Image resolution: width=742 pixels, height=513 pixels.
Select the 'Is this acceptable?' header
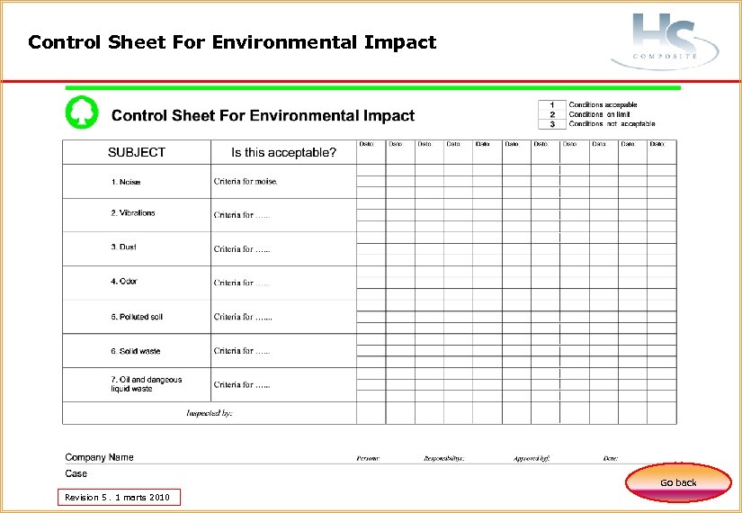[x=283, y=152]
